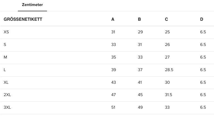Click value 31.5 in 2XL row
The height and width of the screenshot is (120, 214).
coord(169,95)
